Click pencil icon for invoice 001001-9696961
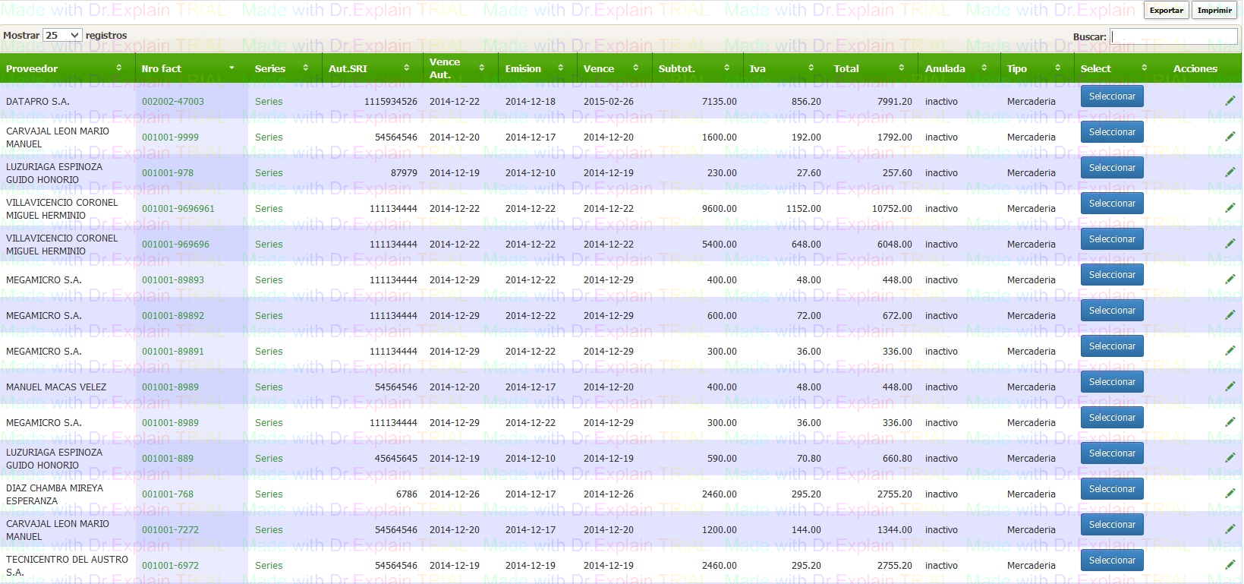This screenshot has height=584, width=1244. 1230,208
